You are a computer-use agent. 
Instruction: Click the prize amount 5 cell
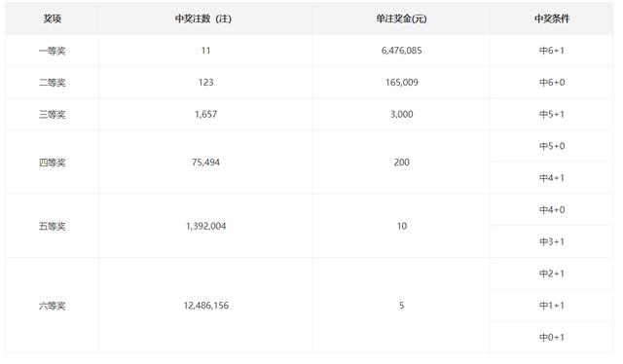402,306
